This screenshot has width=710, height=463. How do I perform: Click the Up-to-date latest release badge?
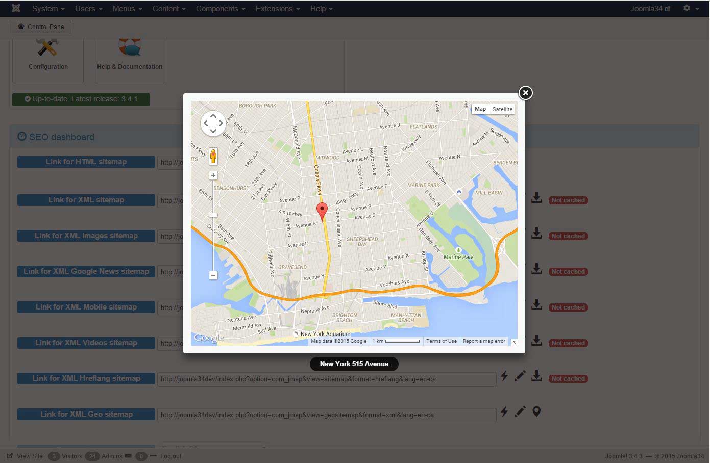click(81, 99)
